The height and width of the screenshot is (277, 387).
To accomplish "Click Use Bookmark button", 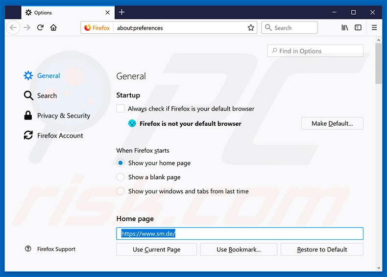I will tap(239, 250).
